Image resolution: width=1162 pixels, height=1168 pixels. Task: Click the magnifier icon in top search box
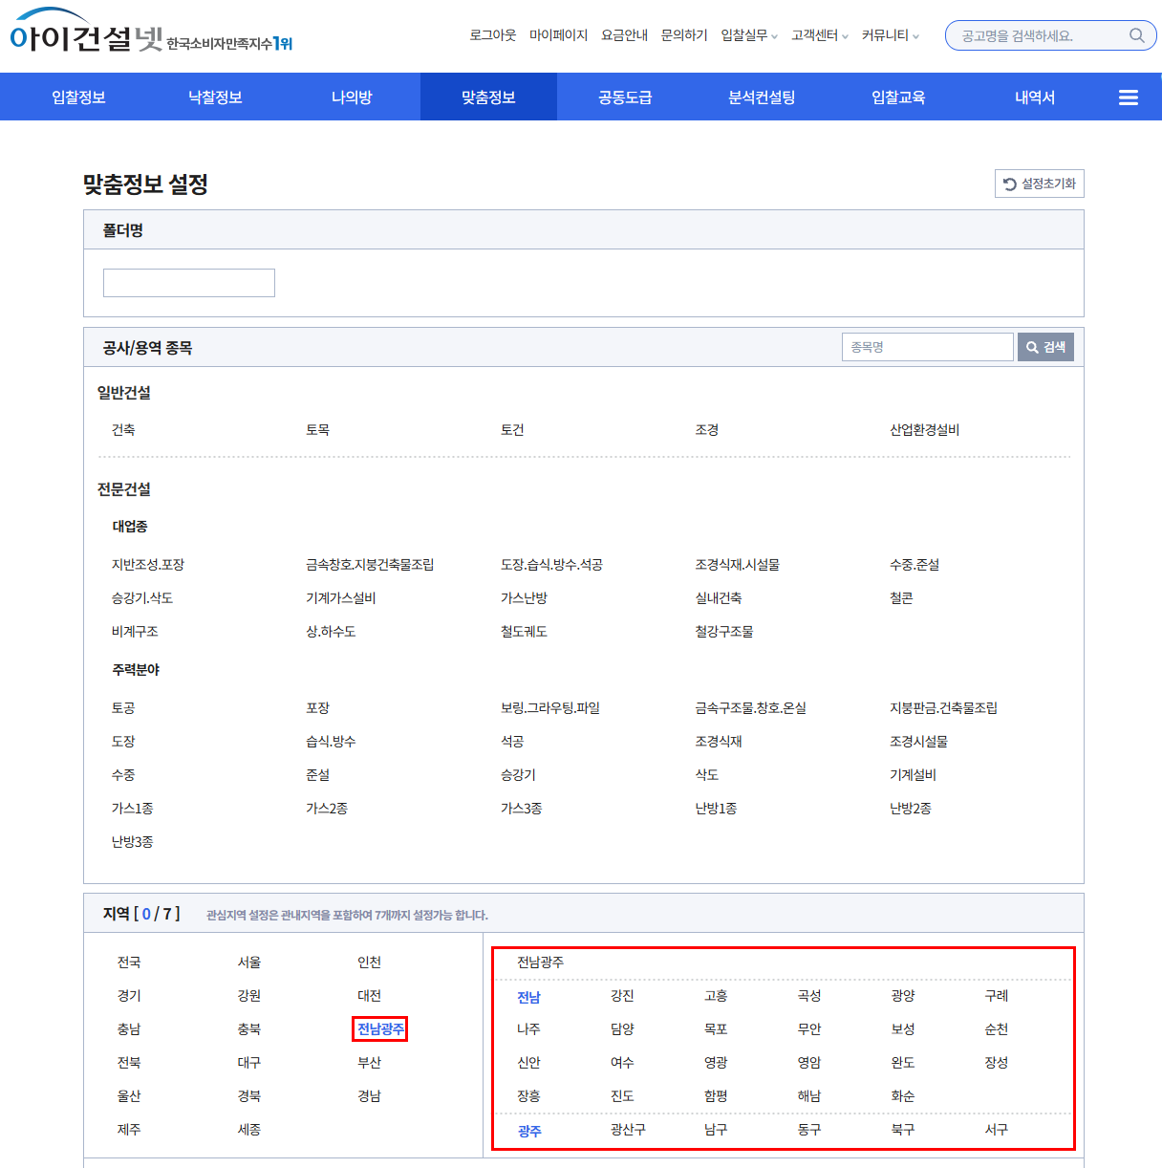[1136, 35]
